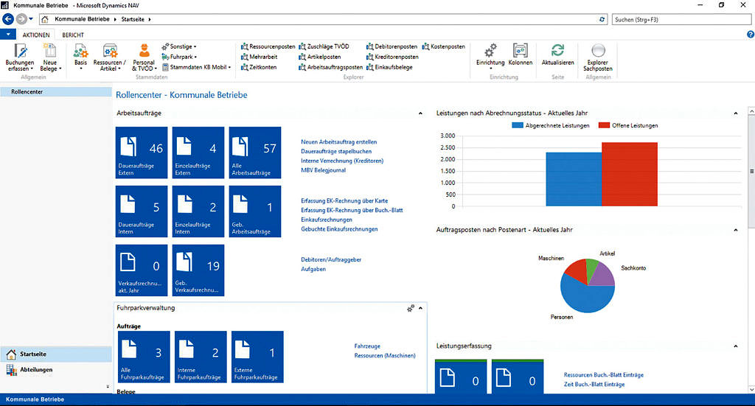Image resolution: width=755 pixels, height=406 pixels.
Task: Click the Ressourcen / Artikel icon
Action: tap(110, 52)
